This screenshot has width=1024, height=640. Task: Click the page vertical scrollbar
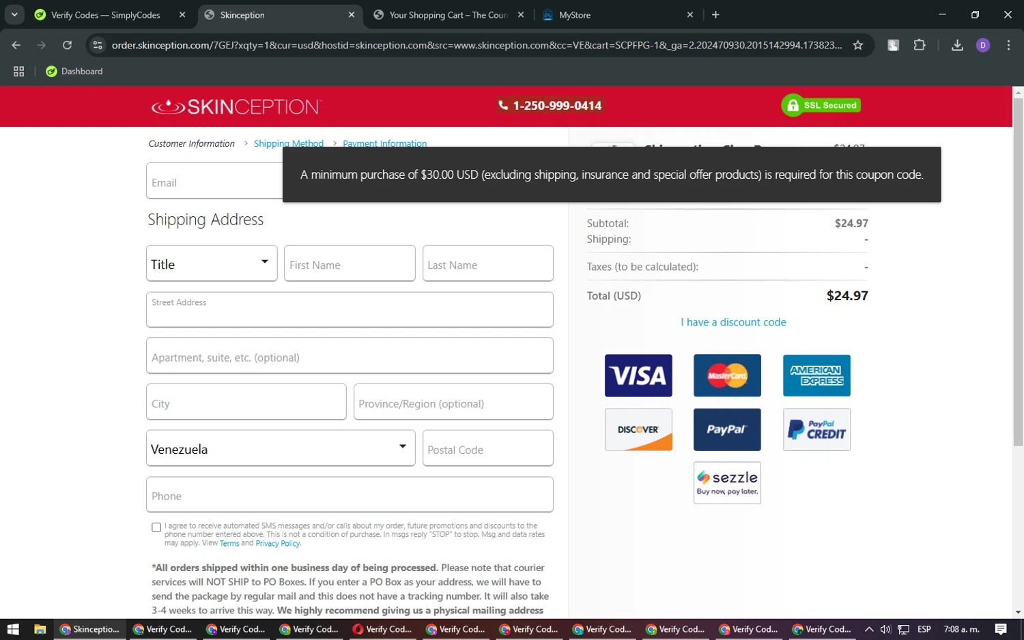pyautogui.click(x=1018, y=273)
